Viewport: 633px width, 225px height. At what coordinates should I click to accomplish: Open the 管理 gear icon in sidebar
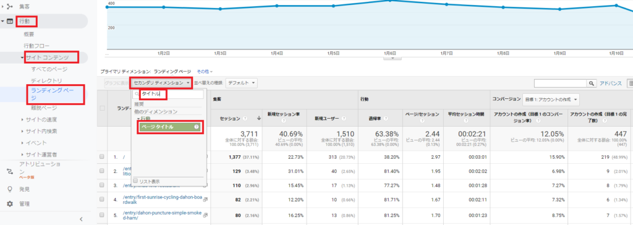point(10,204)
